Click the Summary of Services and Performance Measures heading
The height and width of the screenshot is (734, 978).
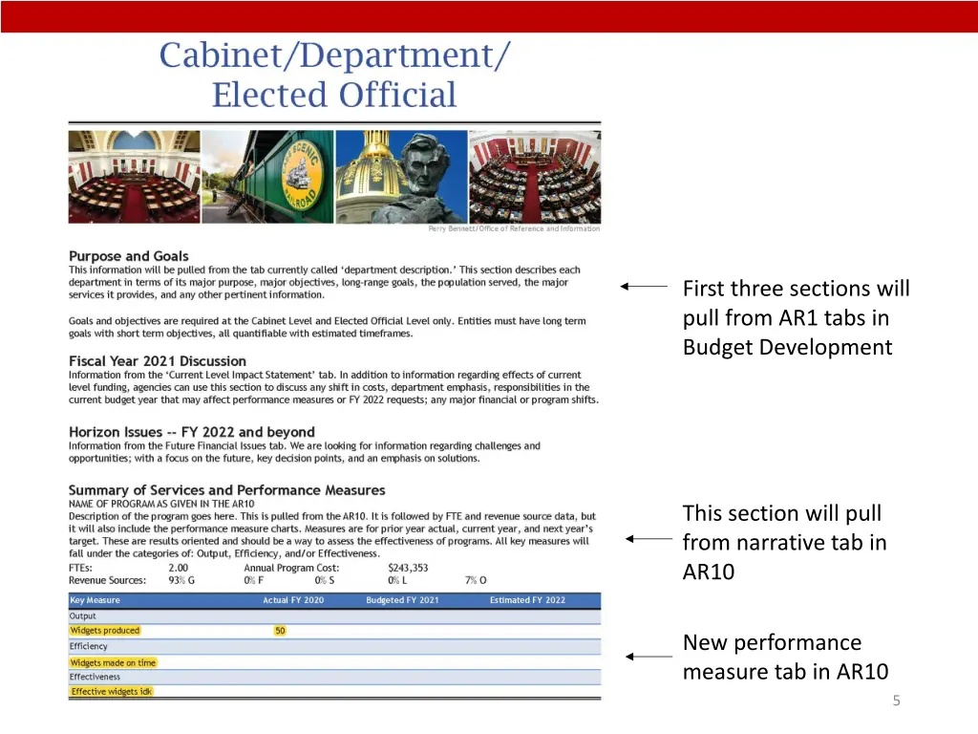pyautogui.click(x=226, y=490)
